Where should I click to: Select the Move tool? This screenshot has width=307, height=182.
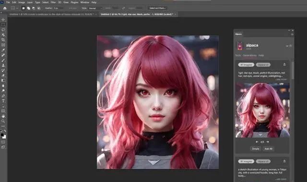3,20
